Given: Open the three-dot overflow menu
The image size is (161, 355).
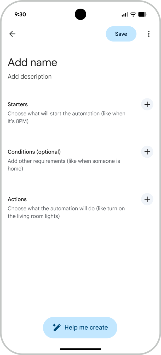Looking at the screenshot, I should (x=148, y=34).
